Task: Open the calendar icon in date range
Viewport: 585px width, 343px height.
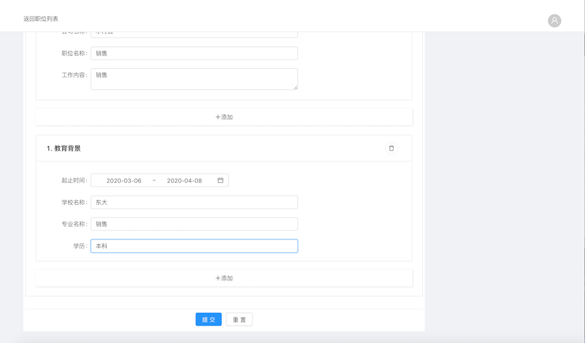Action: point(221,181)
